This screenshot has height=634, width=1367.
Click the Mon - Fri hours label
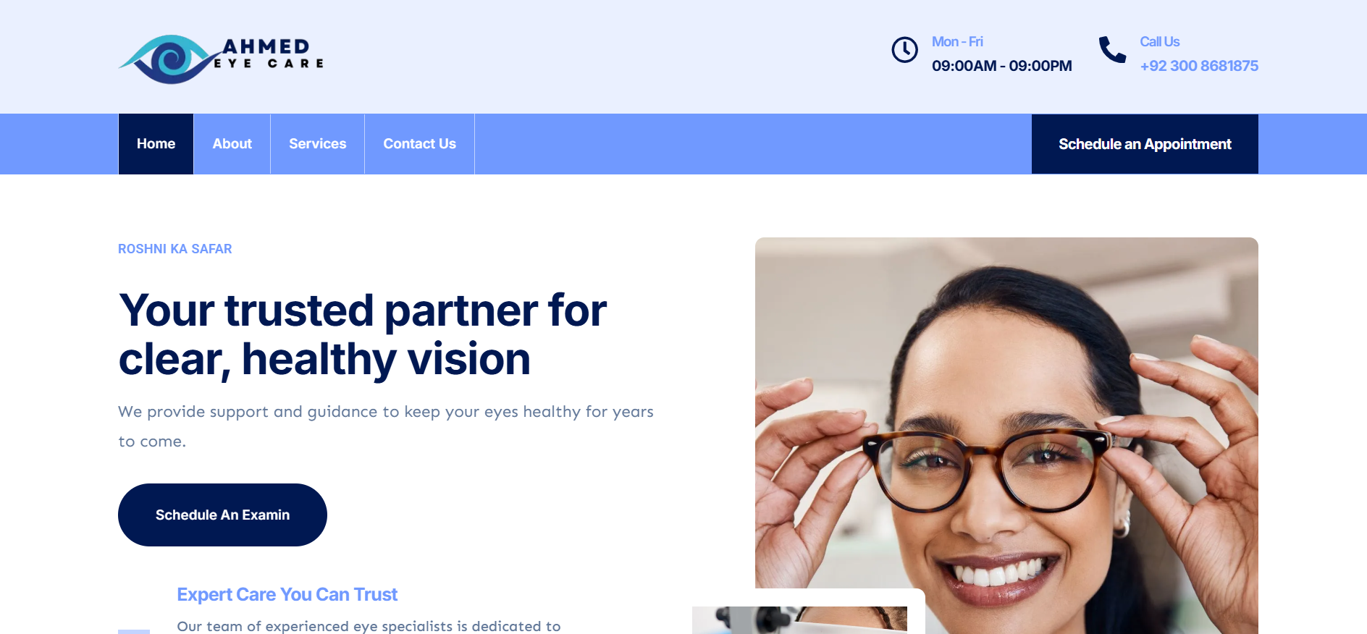pos(957,42)
